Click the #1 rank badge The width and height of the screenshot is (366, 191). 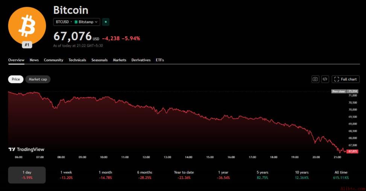[x=27, y=45]
